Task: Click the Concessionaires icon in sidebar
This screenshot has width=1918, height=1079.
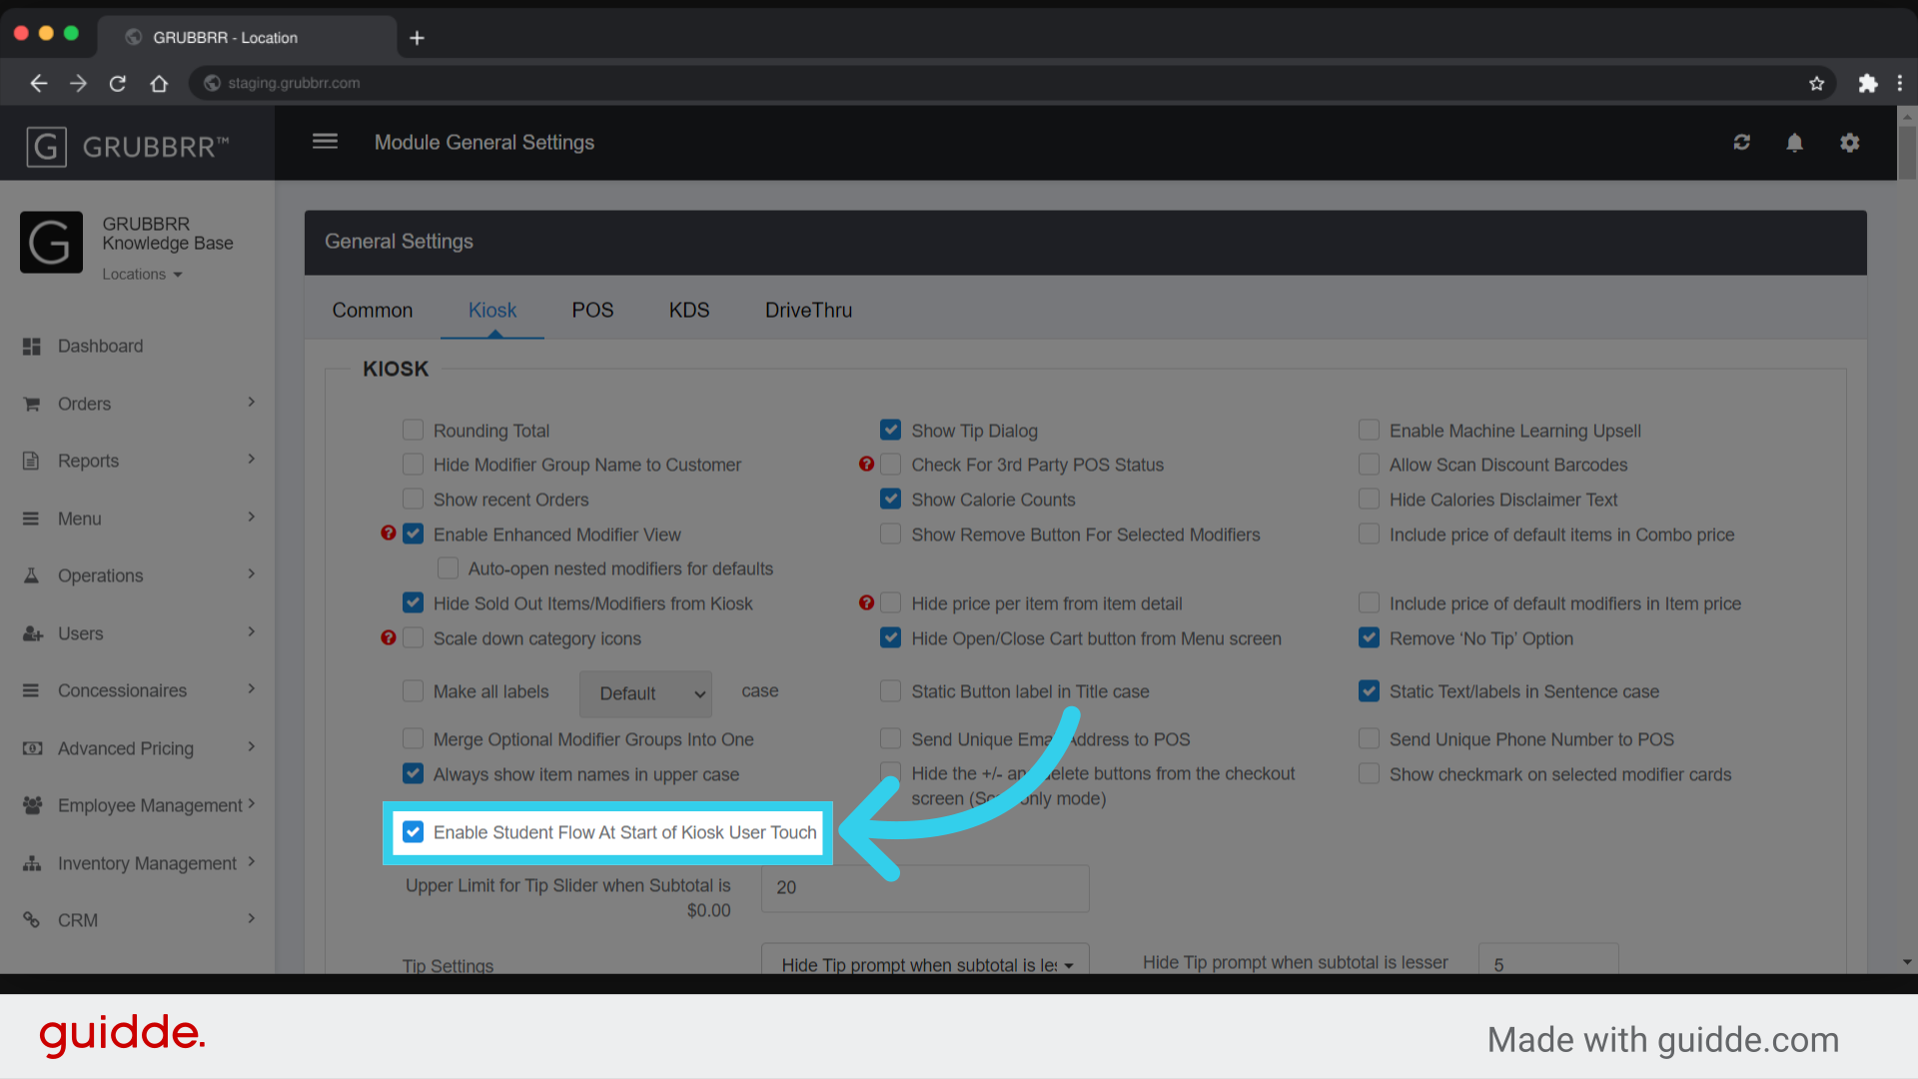Action: click(x=32, y=690)
